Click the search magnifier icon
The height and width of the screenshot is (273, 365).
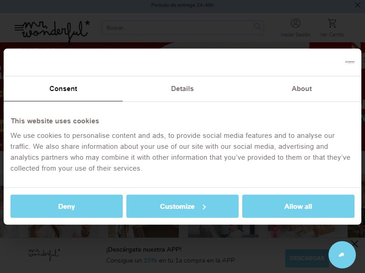tap(257, 26)
